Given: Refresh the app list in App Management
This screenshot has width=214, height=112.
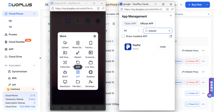Looking at the screenshot, I should pos(171,36).
